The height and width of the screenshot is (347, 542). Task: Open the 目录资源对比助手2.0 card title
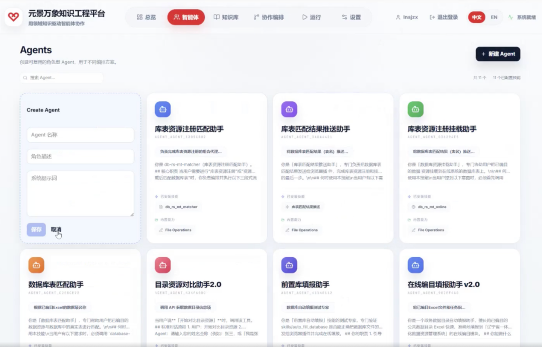[188, 284]
